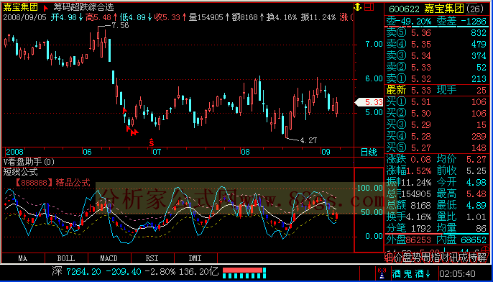This screenshot has width=493, height=282.
Task: Click the yellow anchor icon above the price axis
Action: coord(357,6)
